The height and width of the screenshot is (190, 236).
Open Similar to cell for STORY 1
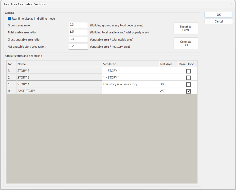tap(130, 84)
